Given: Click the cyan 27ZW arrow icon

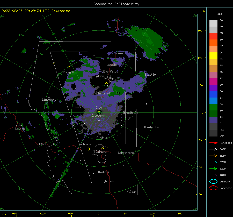Looking at the screenshot, I should tap(213, 162).
